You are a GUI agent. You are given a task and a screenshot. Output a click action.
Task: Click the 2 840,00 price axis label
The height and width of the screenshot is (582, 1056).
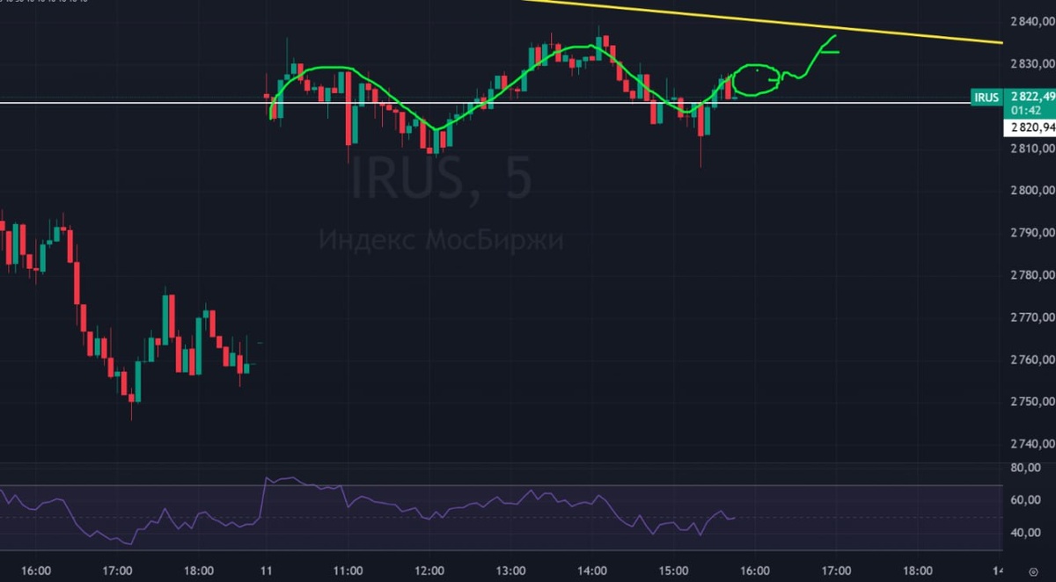1030,21
